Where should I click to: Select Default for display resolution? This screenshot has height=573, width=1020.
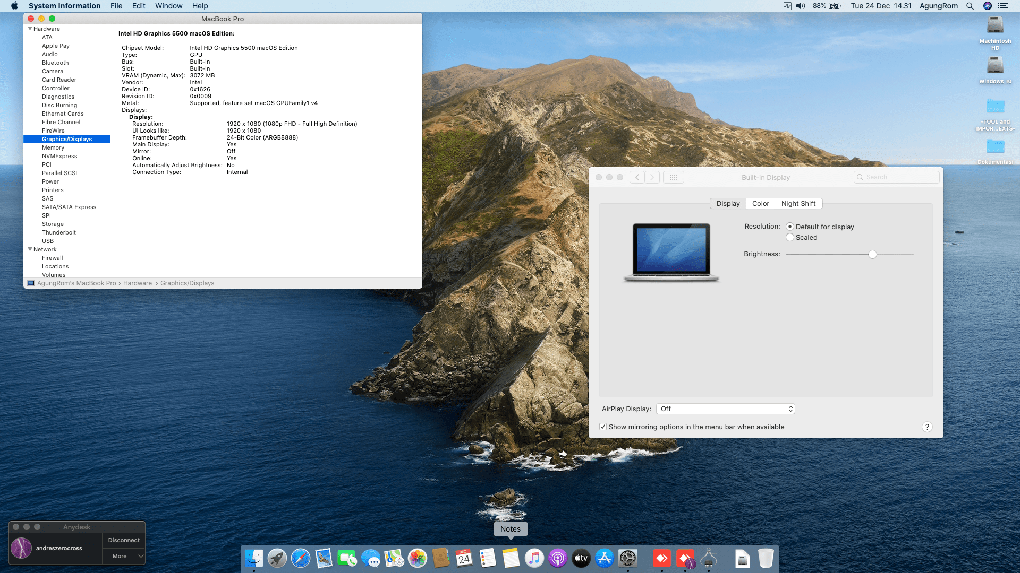click(790, 227)
